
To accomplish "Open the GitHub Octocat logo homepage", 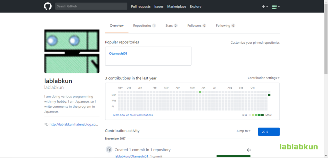I will pos(48,6).
